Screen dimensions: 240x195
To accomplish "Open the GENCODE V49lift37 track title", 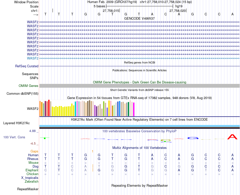I will (139, 18).
